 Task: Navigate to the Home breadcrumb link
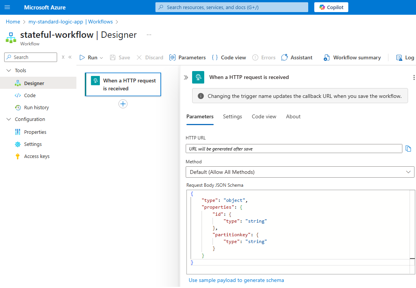tap(13, 22)
